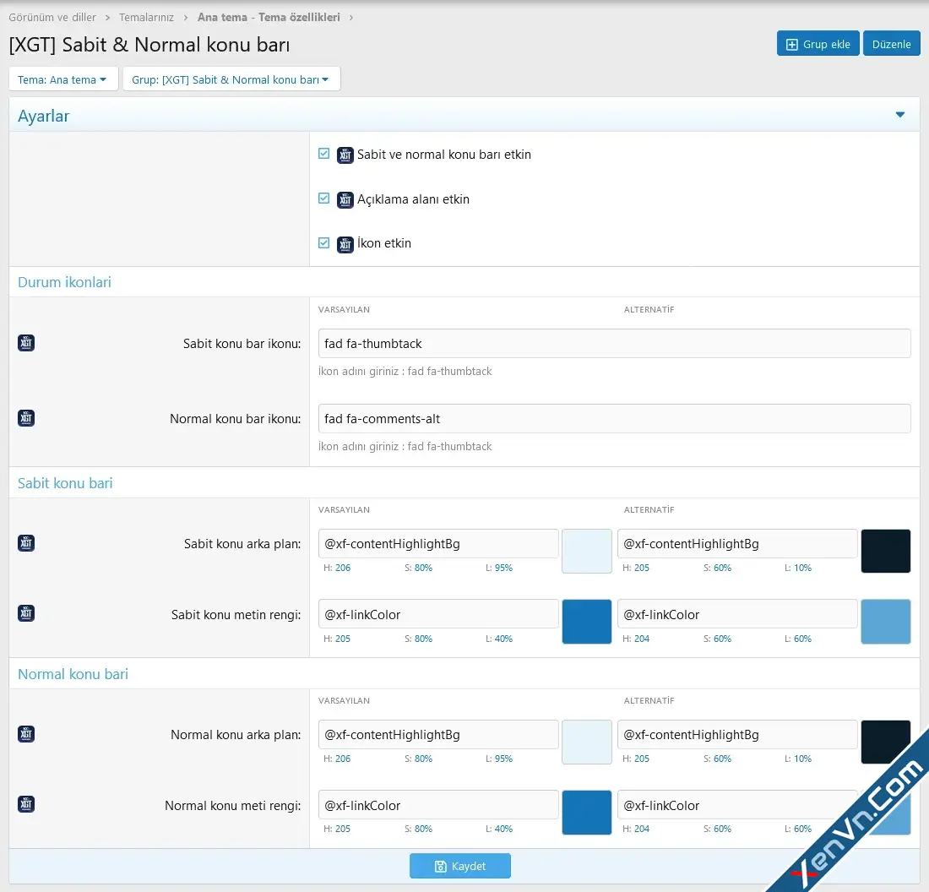Click XGT icon beside Normal konu bar ikonu
Image resolution: width=929 pixels, height=892 pixels.
pyautogui.click(x=26, y=418)
